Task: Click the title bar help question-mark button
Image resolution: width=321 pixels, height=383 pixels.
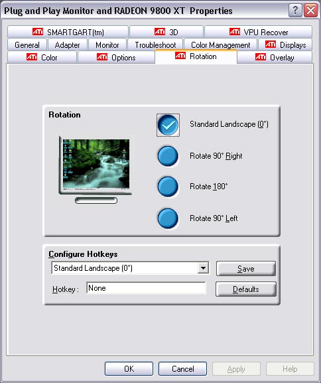Action: click(x=295, y=11)
